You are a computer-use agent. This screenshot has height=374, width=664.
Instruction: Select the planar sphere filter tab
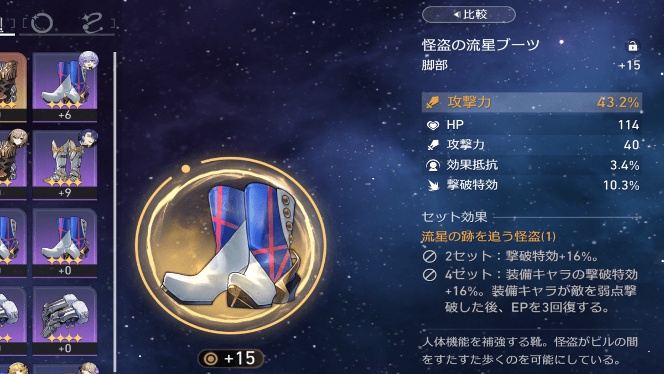pyautogui.click(x=42, y=23)
